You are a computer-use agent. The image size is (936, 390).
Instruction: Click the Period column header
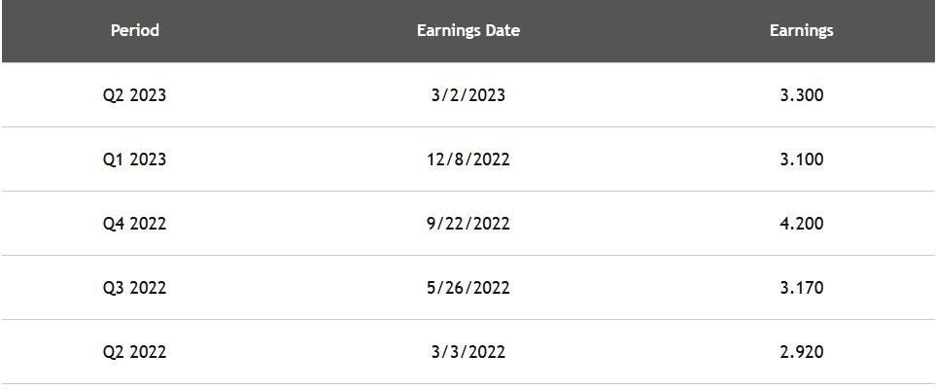135,30
